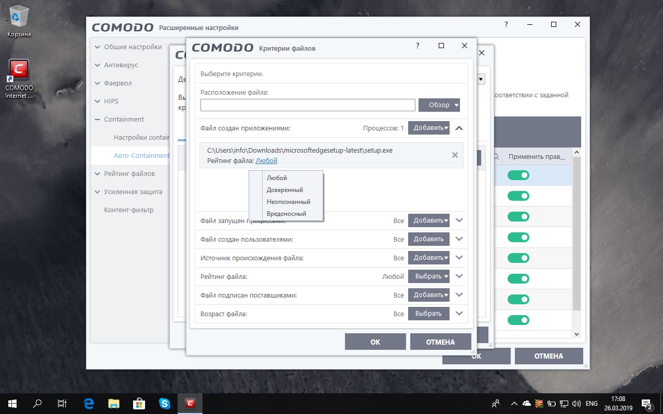Open taskbar search magnifier
The height and width of the screenshot is (414, 663).
click(37, 403)
